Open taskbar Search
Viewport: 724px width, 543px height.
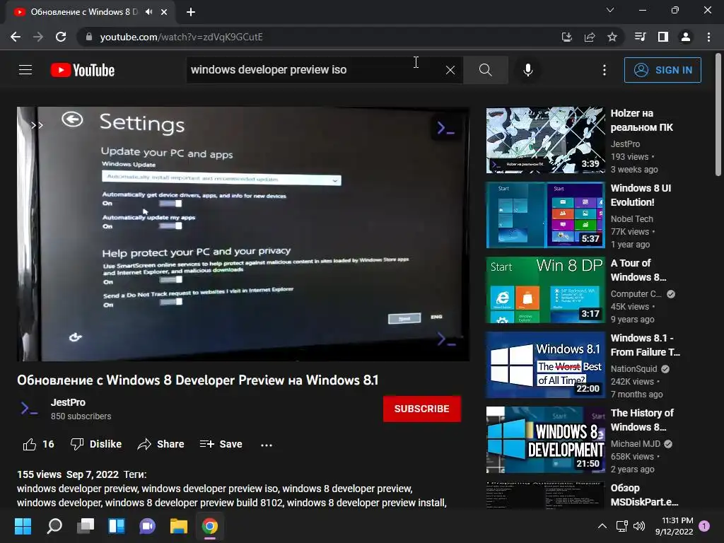click(54, 526)
